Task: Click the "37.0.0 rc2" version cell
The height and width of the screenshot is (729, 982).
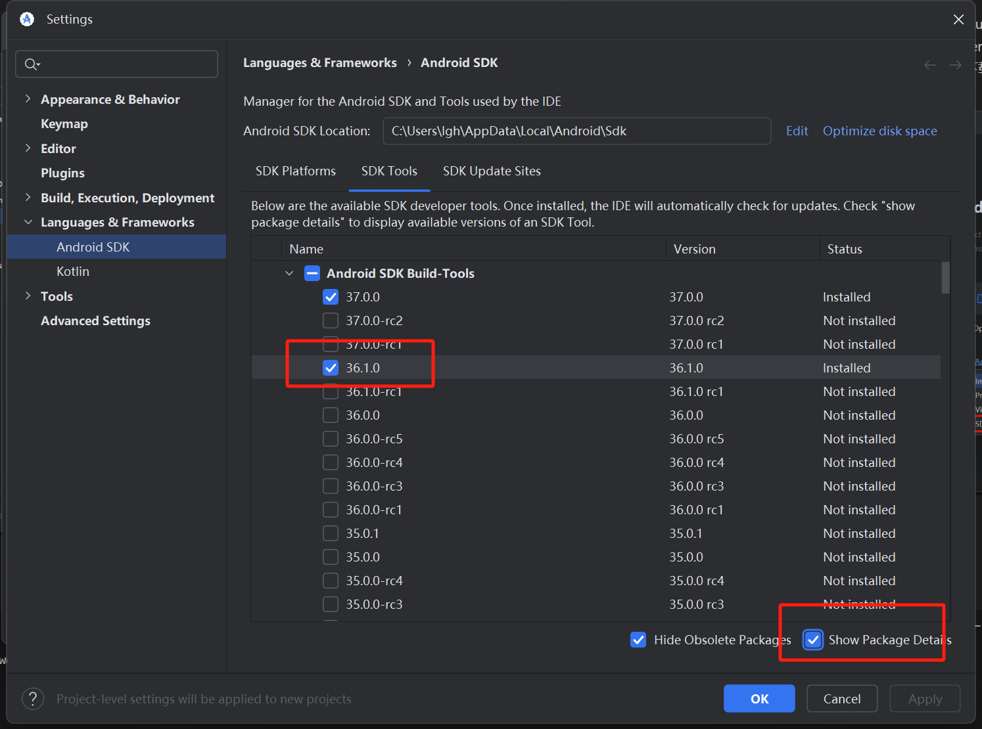Action: coord(697,320)
